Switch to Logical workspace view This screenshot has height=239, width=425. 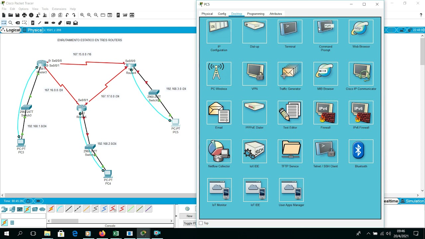coord(11,30)
